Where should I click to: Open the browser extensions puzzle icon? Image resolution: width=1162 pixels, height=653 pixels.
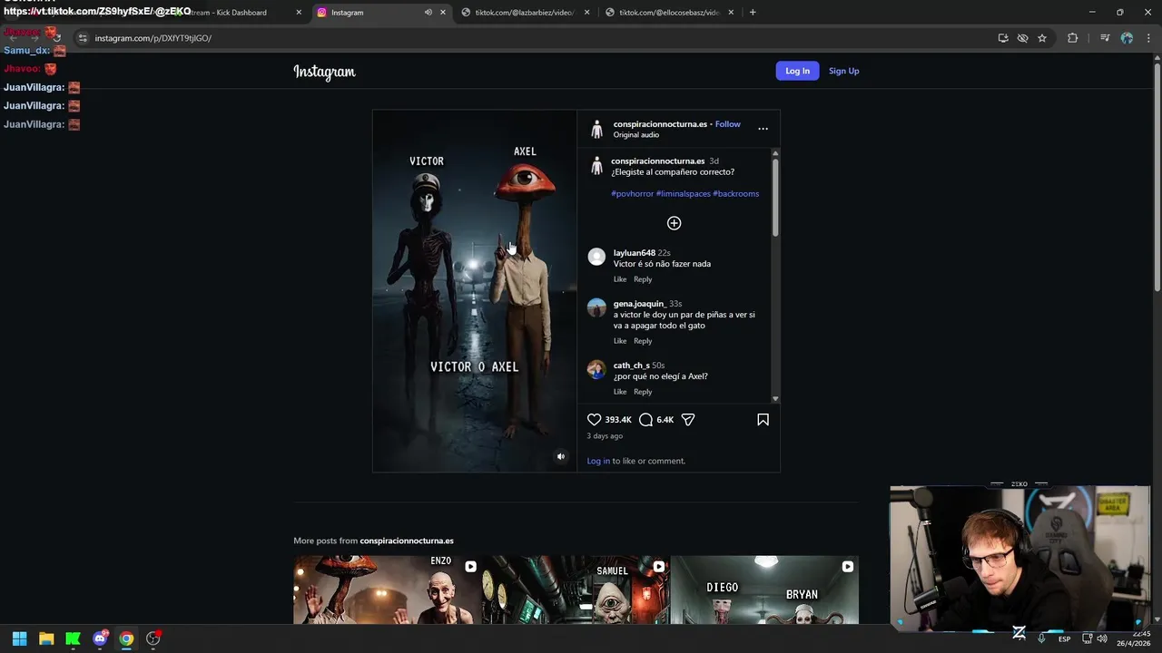1073,38
